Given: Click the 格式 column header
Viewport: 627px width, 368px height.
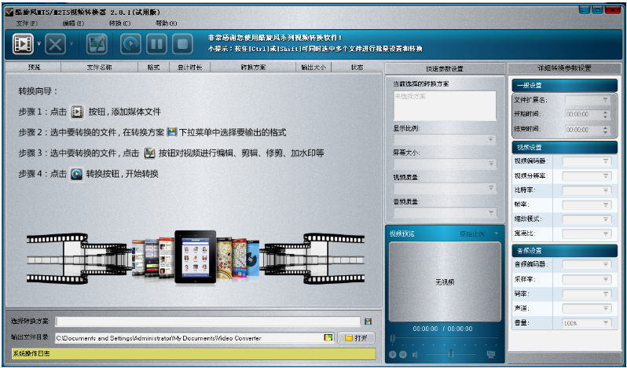Looking at the screenshot, I should point(153,67).
